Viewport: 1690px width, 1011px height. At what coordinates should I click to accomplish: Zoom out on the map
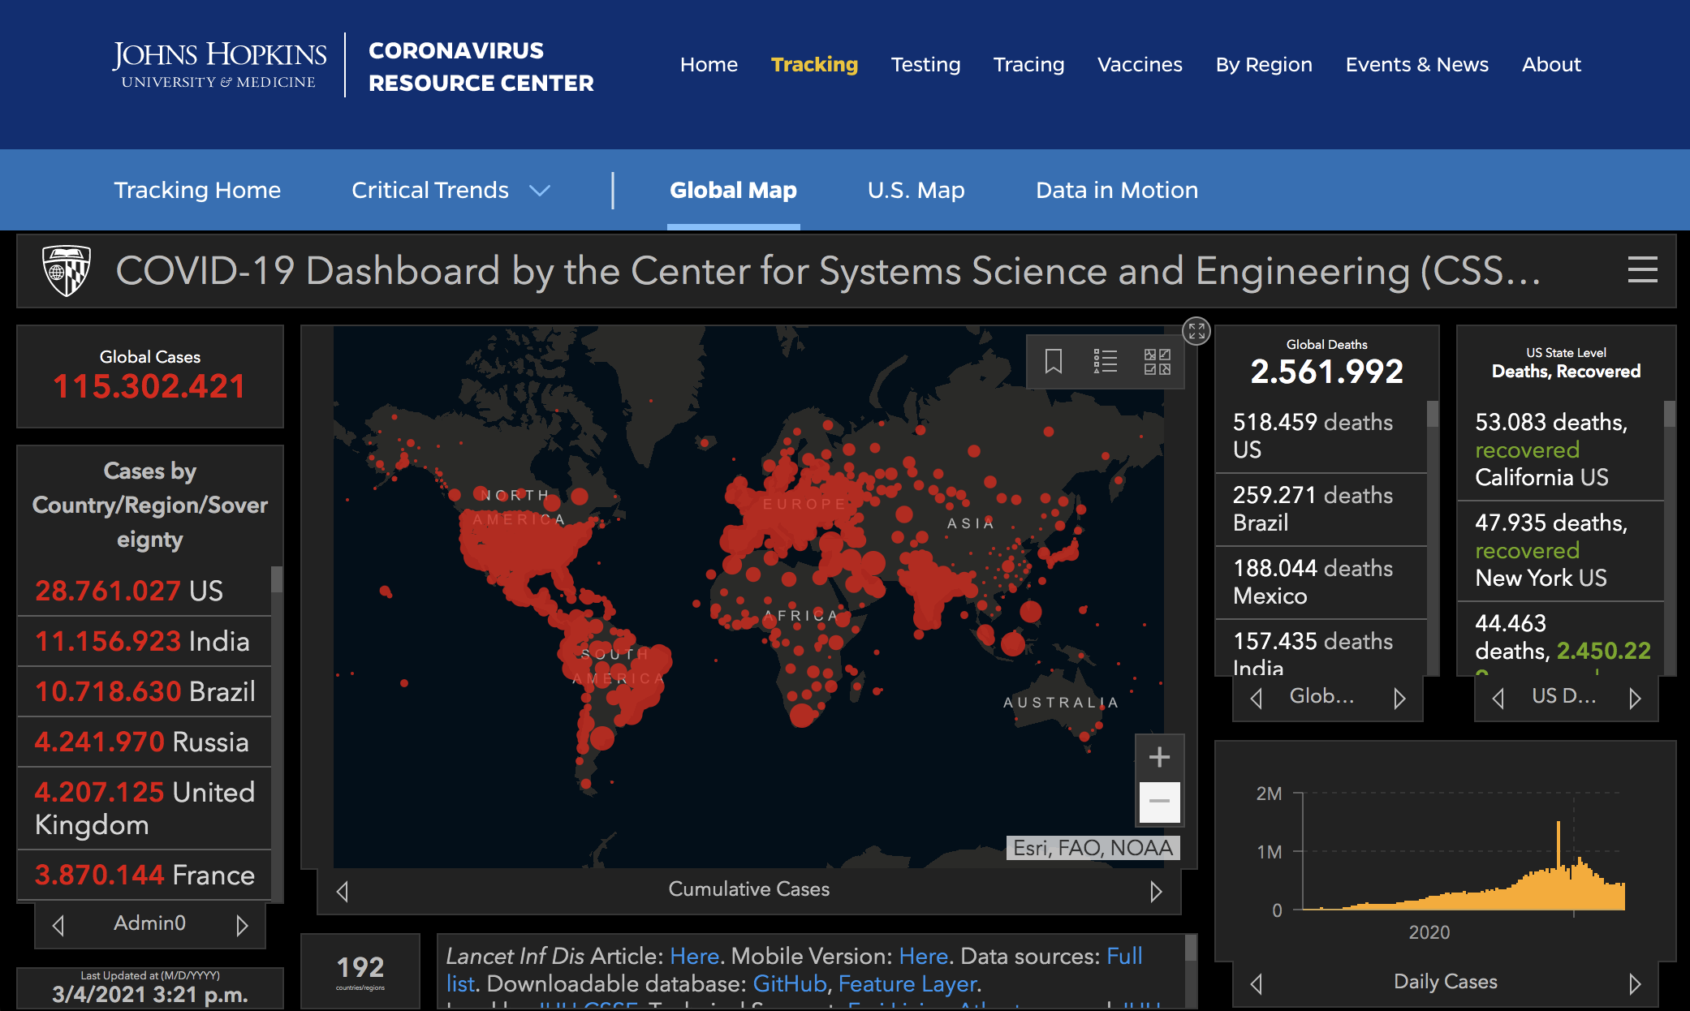coord(1159,802)
